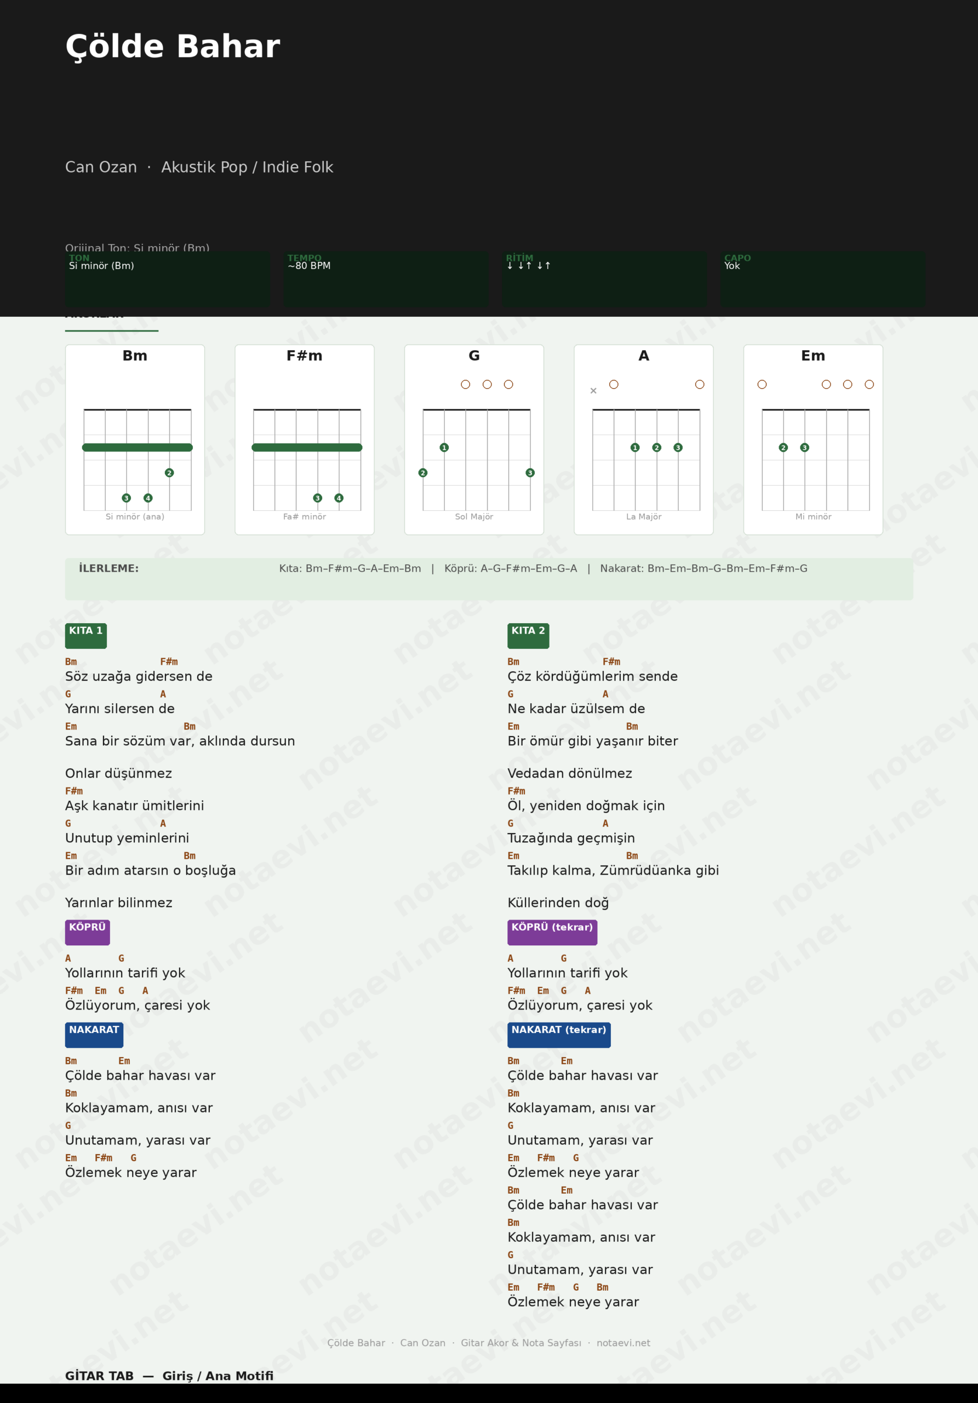Click the barre bar on Bm diagram
This screenshot has width=978, height=1403.
138,447
